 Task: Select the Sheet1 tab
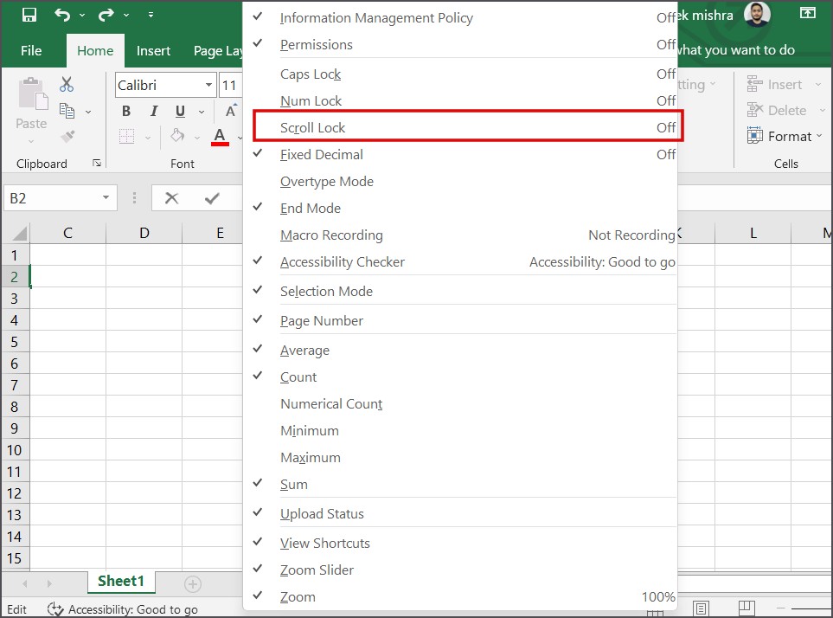[120, 581]
